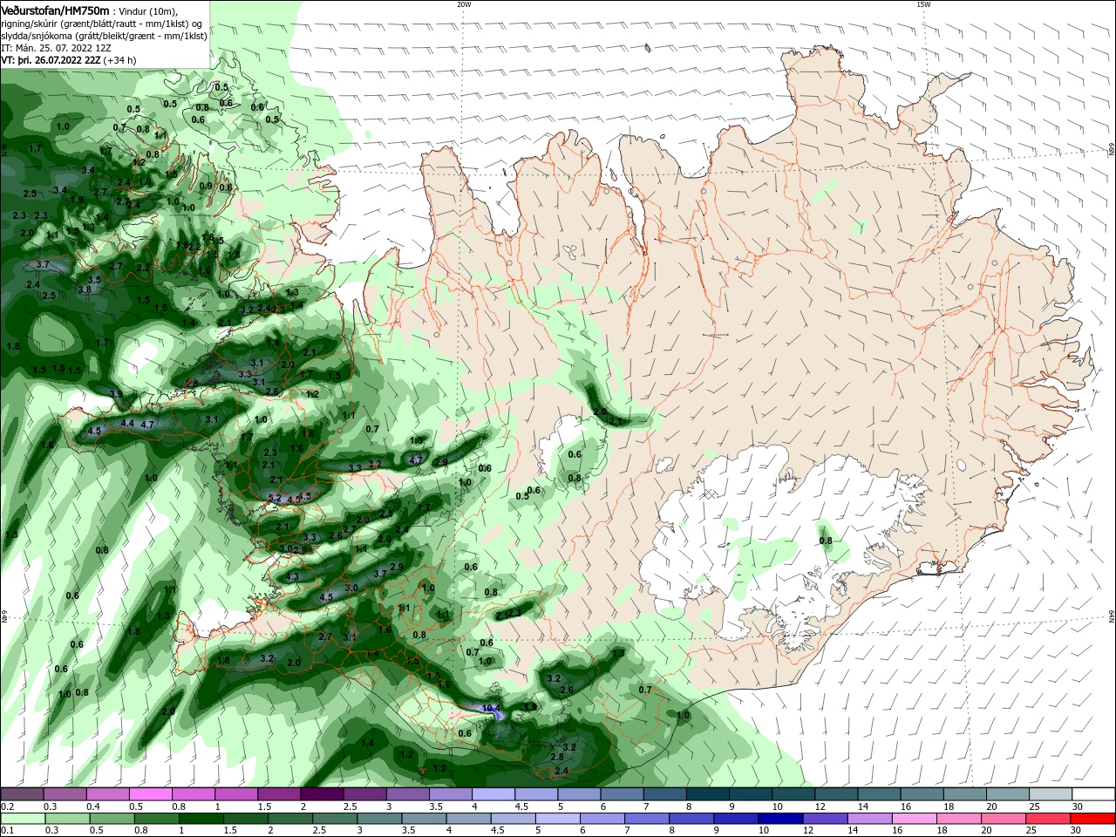
Task: Click the 0.1 label in rain legend
Action: pos(7,831)
